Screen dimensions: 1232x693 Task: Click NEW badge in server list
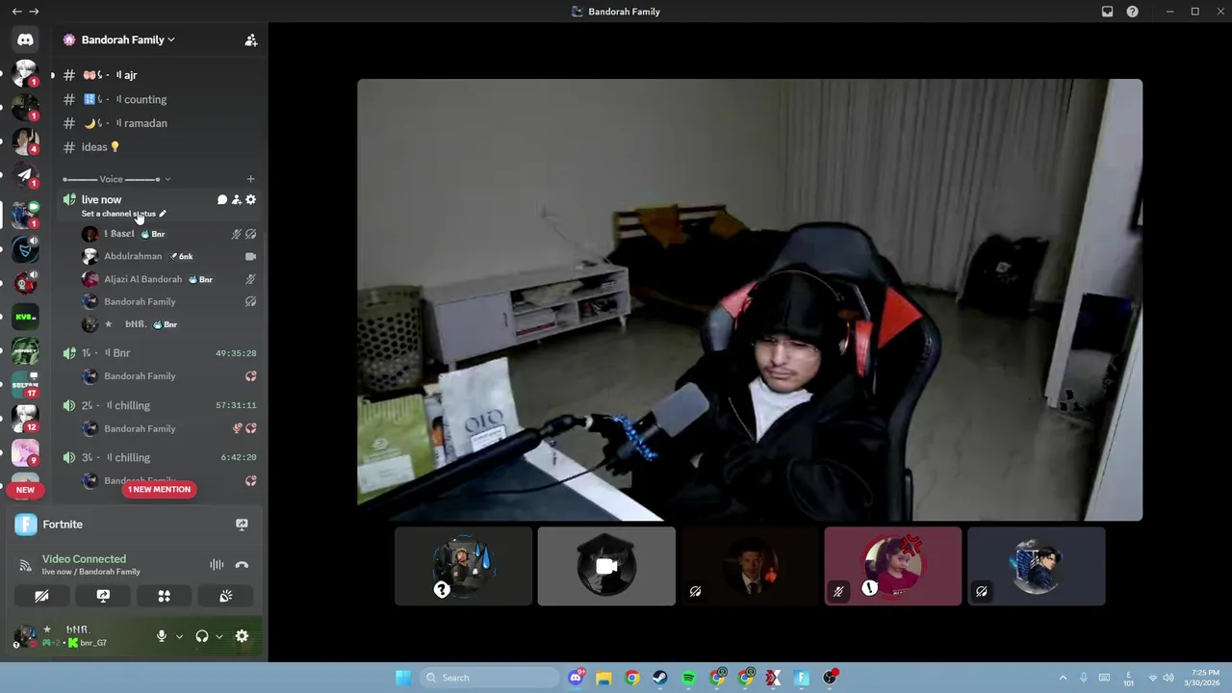coord(25,490)
